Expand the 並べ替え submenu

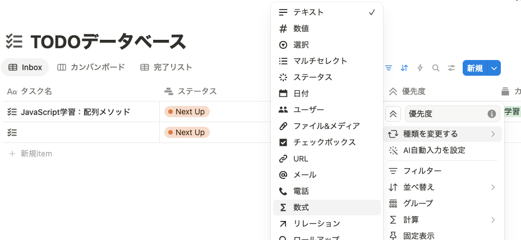pyautogui.click(x=442, y=187)
